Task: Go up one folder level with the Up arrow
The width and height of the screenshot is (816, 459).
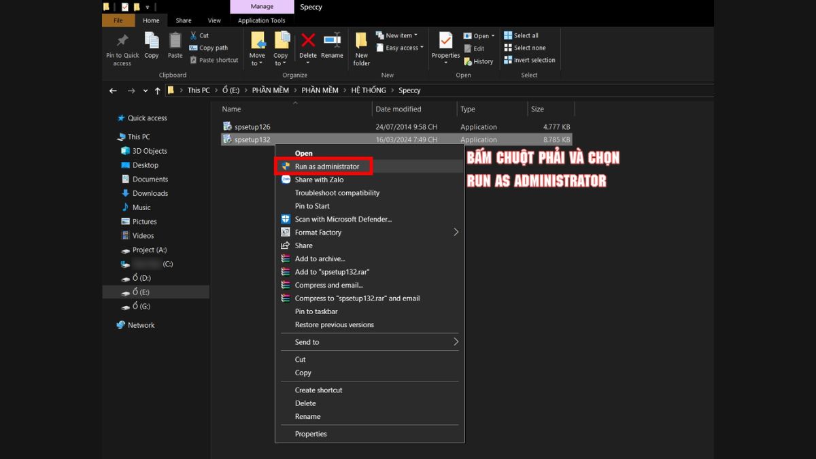Action: [158, 90]
